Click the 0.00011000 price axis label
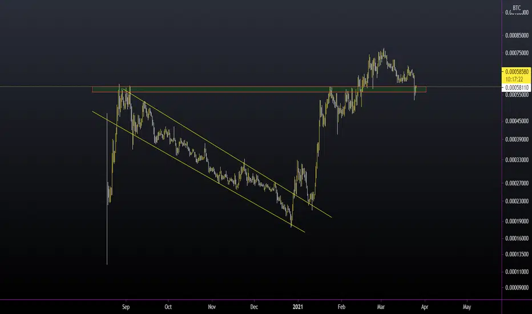The width and height of the screenshot is (532, 314). (x=517, y=272)
